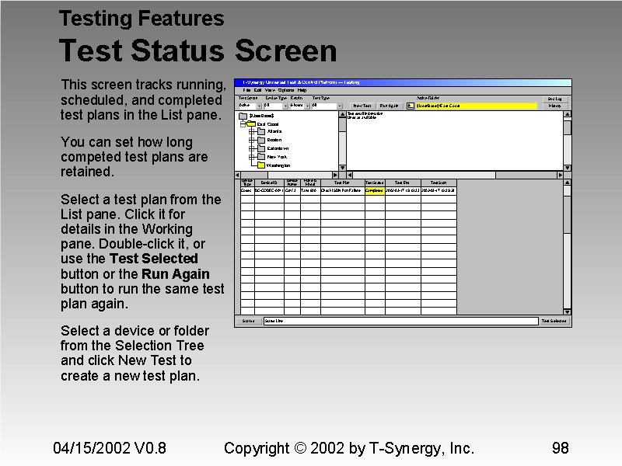Click the East Coast folder icon

click(x=252, y=123)
